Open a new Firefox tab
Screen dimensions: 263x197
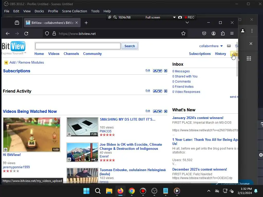point(86,23)
